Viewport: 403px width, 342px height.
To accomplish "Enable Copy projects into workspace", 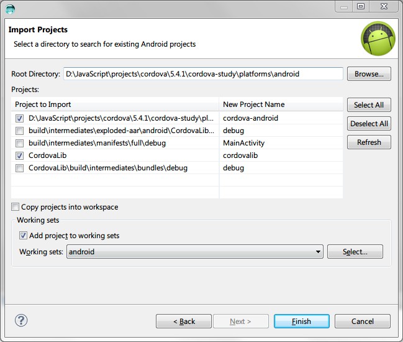I will 15,207.
